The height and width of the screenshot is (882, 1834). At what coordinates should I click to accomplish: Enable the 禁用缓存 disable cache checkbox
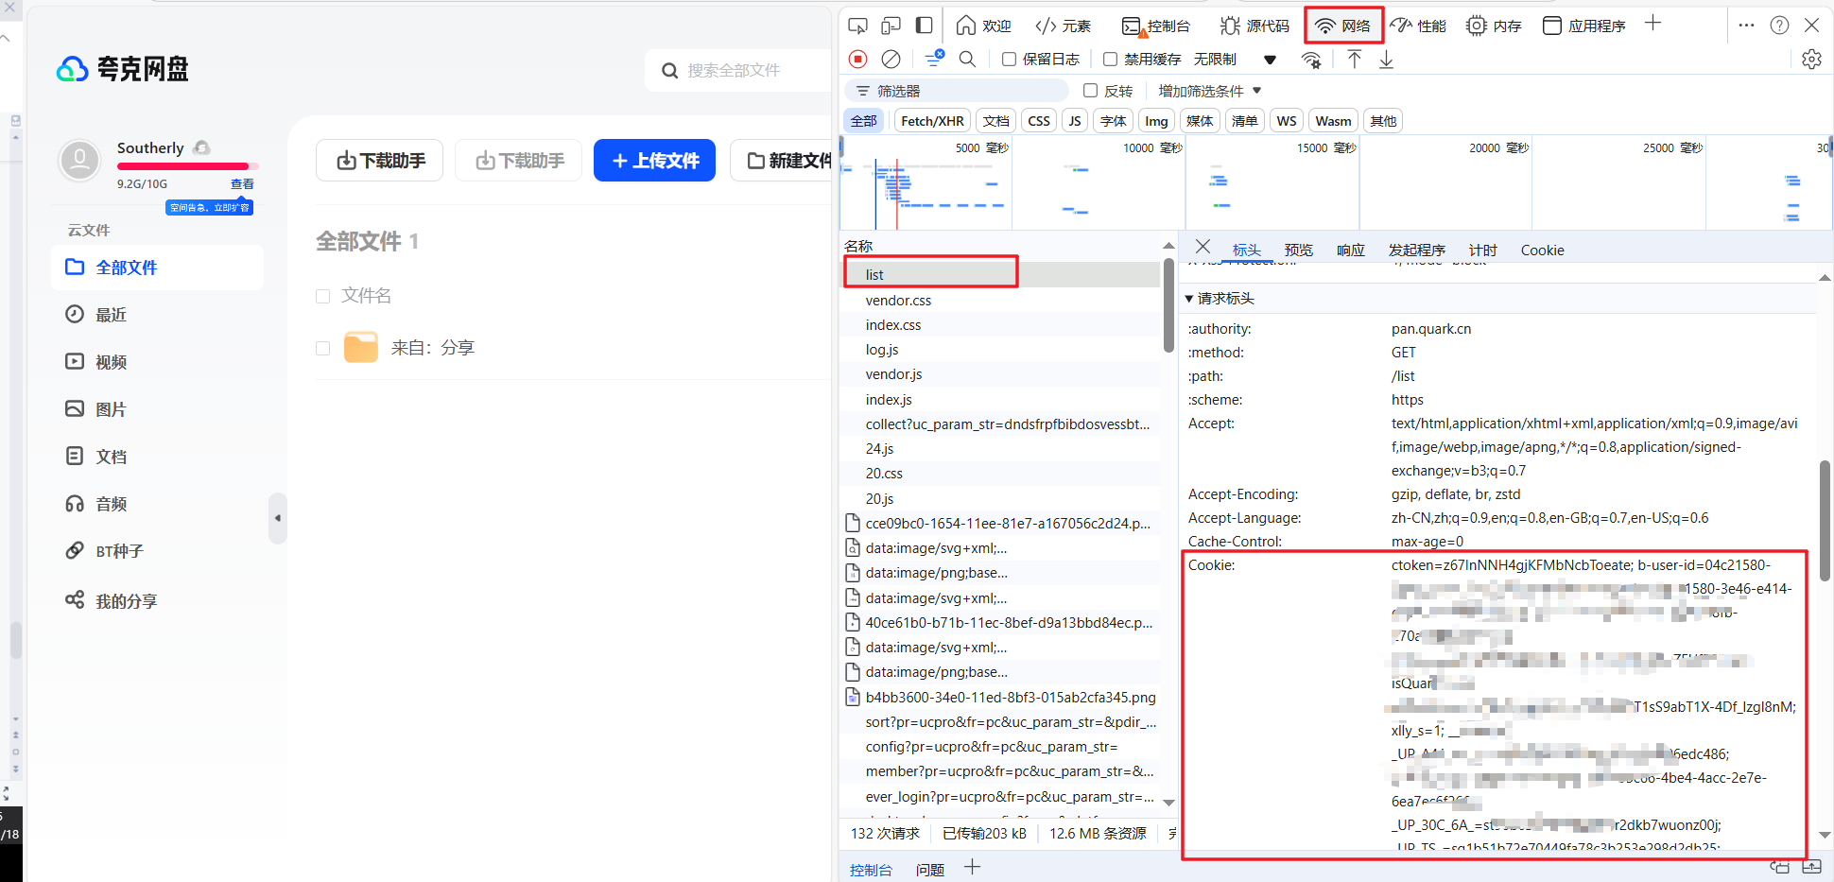tap(1110, 59)
